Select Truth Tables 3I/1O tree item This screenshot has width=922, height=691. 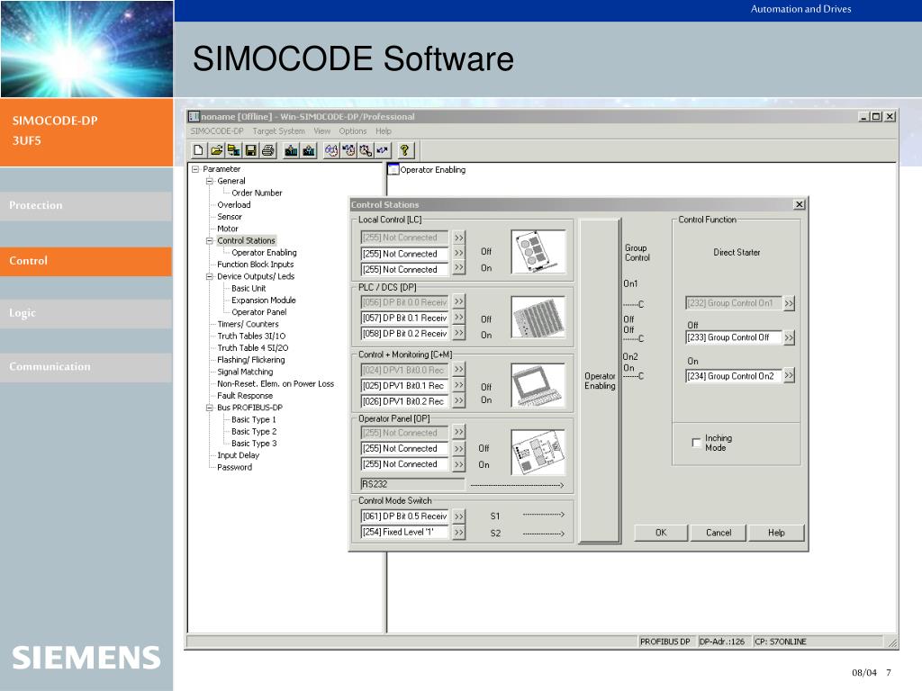click(251, 337)
